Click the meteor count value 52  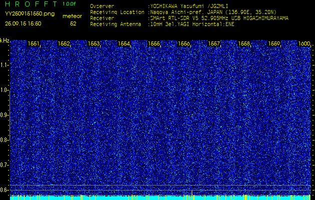click(73, 23)
